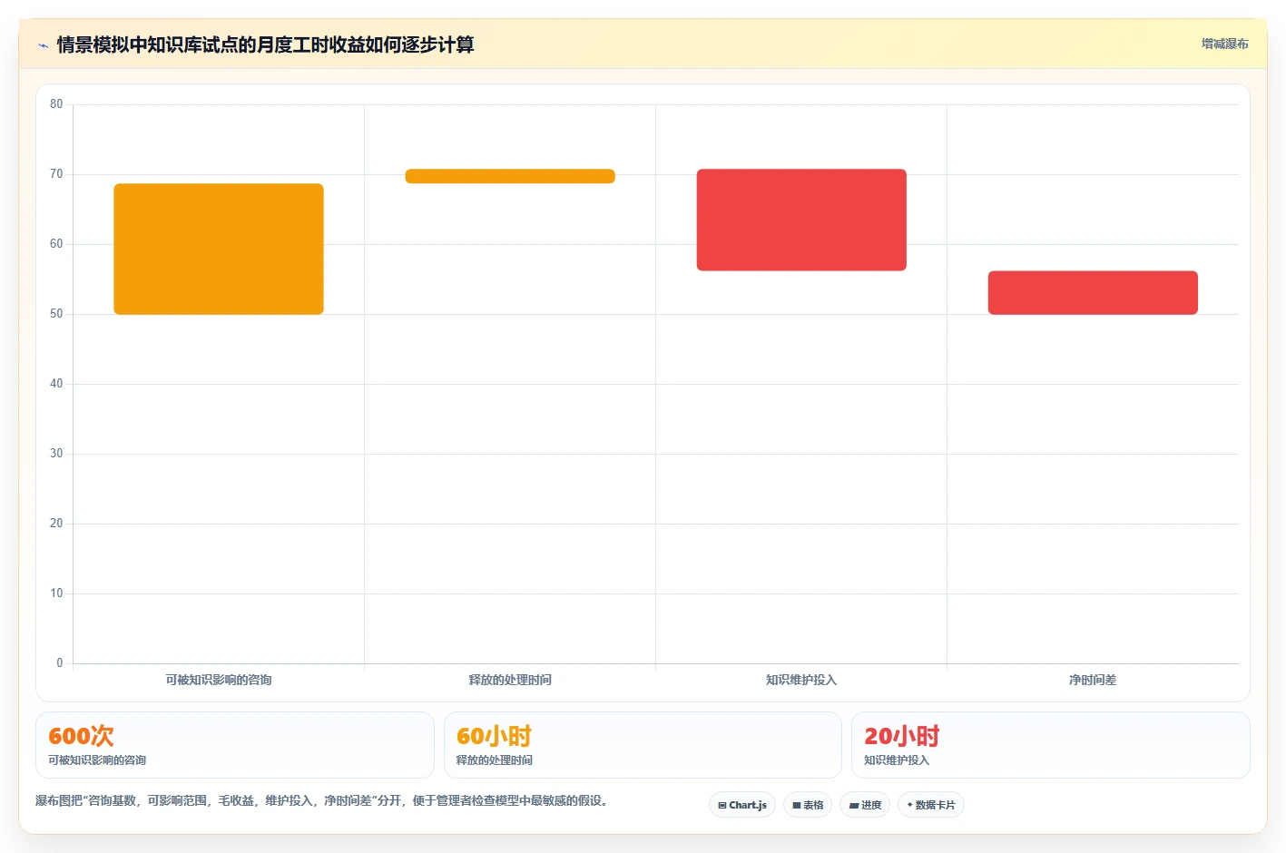
Task: Click the 增减瀑布 tag in header
Action: (1224, 44)
